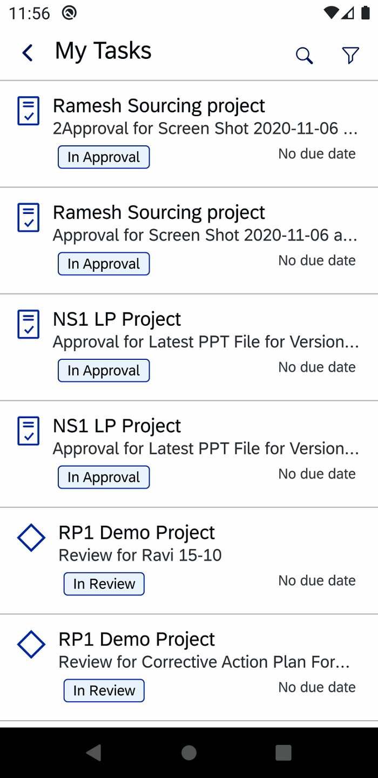The height and width of the screenshot is (778, 378).
Task: Open the "Review for Ravi 15-10" task
Action: tap(140, 555)
